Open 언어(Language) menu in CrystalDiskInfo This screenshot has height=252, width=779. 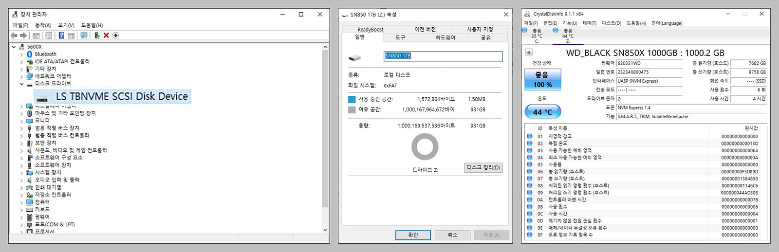click(x=667, y=23)
